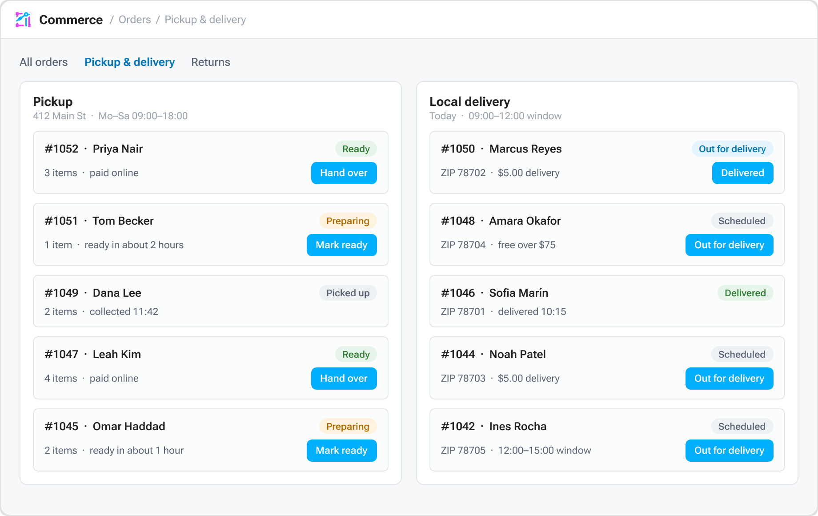Hand over Leah Kim's order #1047
This screenshot has width=818, height=516.
pyautogui.click(x=344, y=379)
